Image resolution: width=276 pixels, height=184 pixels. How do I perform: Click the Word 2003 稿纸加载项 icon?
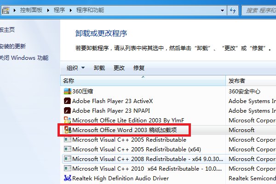pyautogui.click(x=68, y=130)
